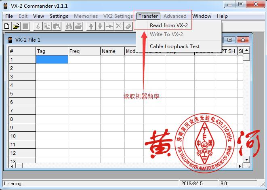The image size is (267, 190).
Task: Click the Cut scissors icon
Action: (38, 26)
